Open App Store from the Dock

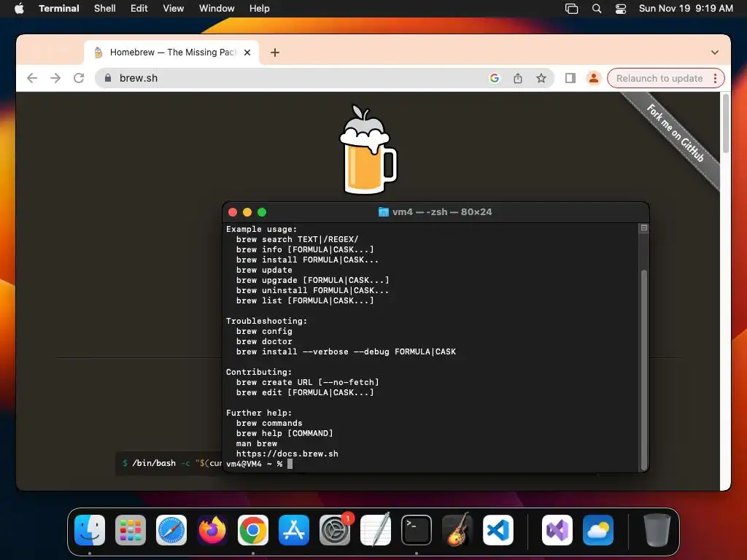294,530
